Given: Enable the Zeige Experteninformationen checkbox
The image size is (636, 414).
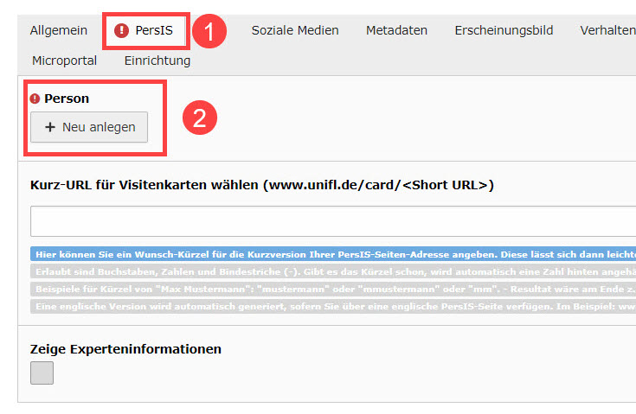Looking at the screenshot, I should click(x=42, y=373).
